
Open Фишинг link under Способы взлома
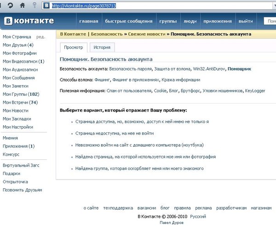point(102,80)
